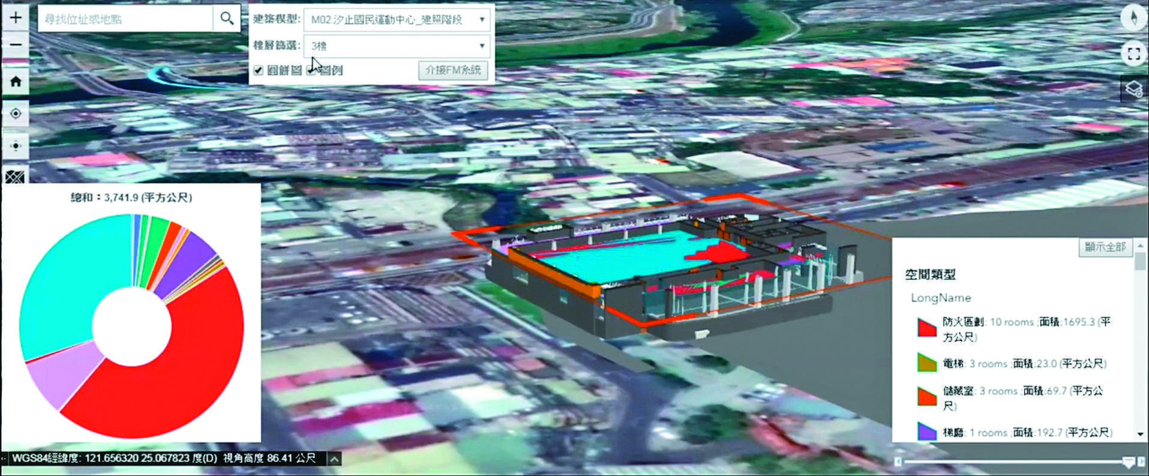The height and width of the screenshot is (476, 1149).
Task: Click the legend scrollbar up arrow
Action: 1140,246
